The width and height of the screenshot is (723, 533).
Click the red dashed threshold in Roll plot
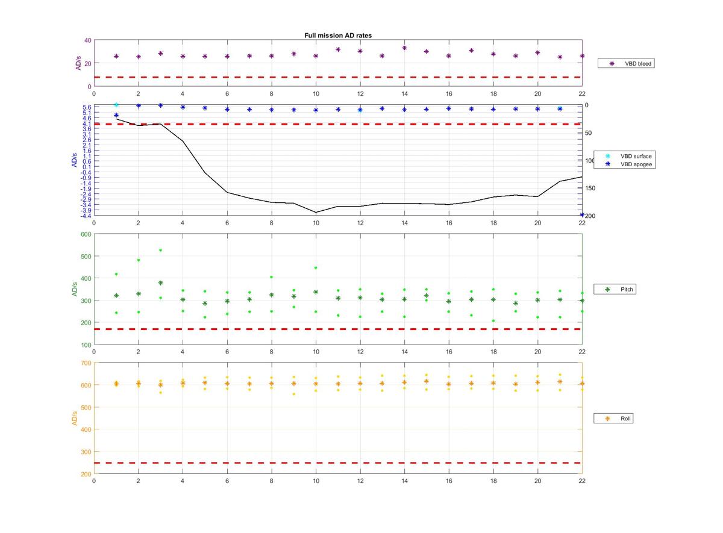[x=337, y=463]
